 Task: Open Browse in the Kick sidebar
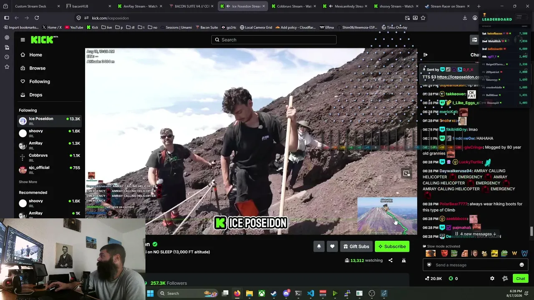click(33, 68)
